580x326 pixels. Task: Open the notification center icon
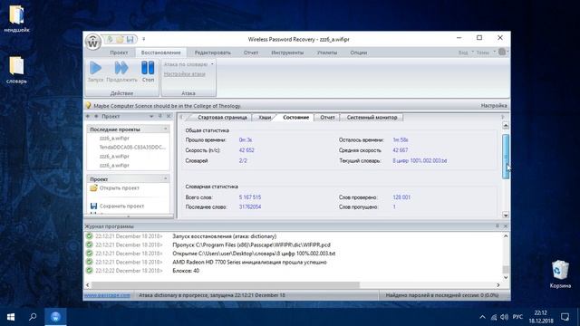click(x=565, y=317)
